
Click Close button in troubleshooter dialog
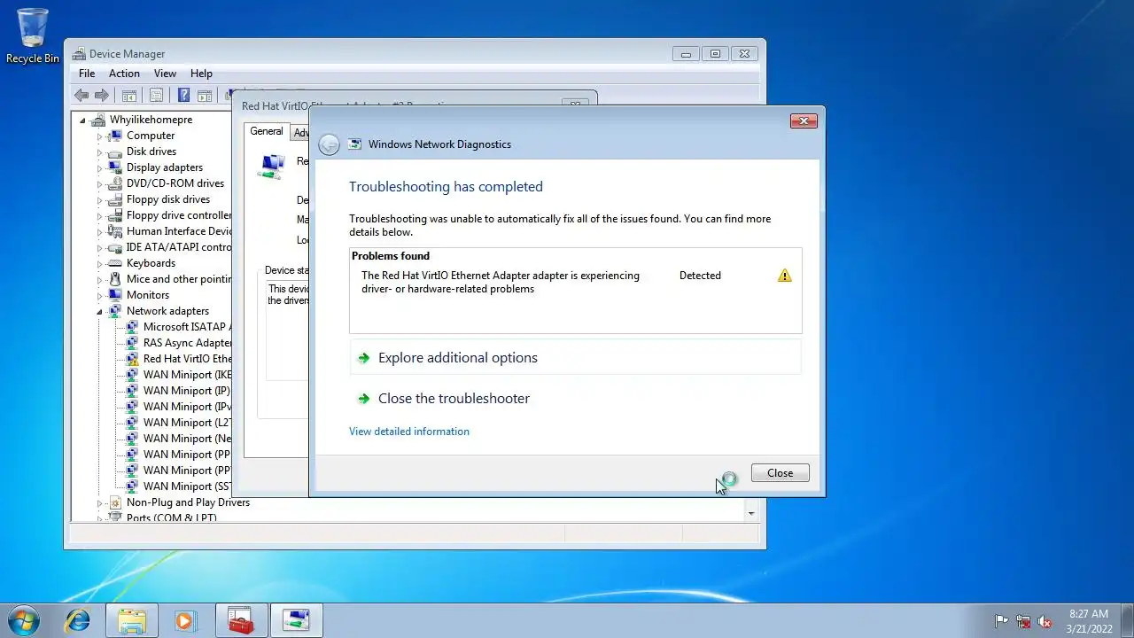click(780, 473)
